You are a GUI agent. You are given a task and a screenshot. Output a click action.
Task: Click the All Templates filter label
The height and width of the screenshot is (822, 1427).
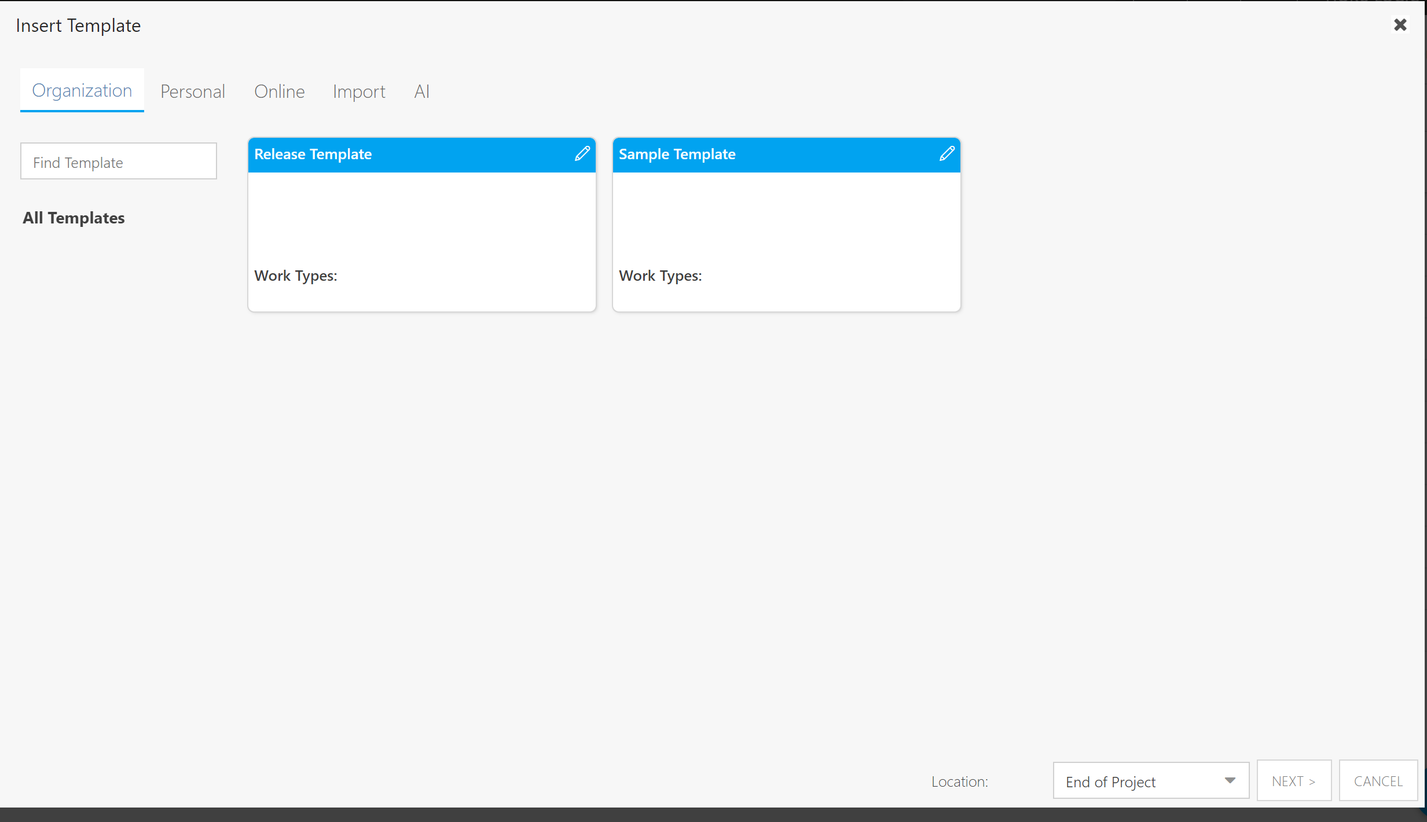point(74,218)
